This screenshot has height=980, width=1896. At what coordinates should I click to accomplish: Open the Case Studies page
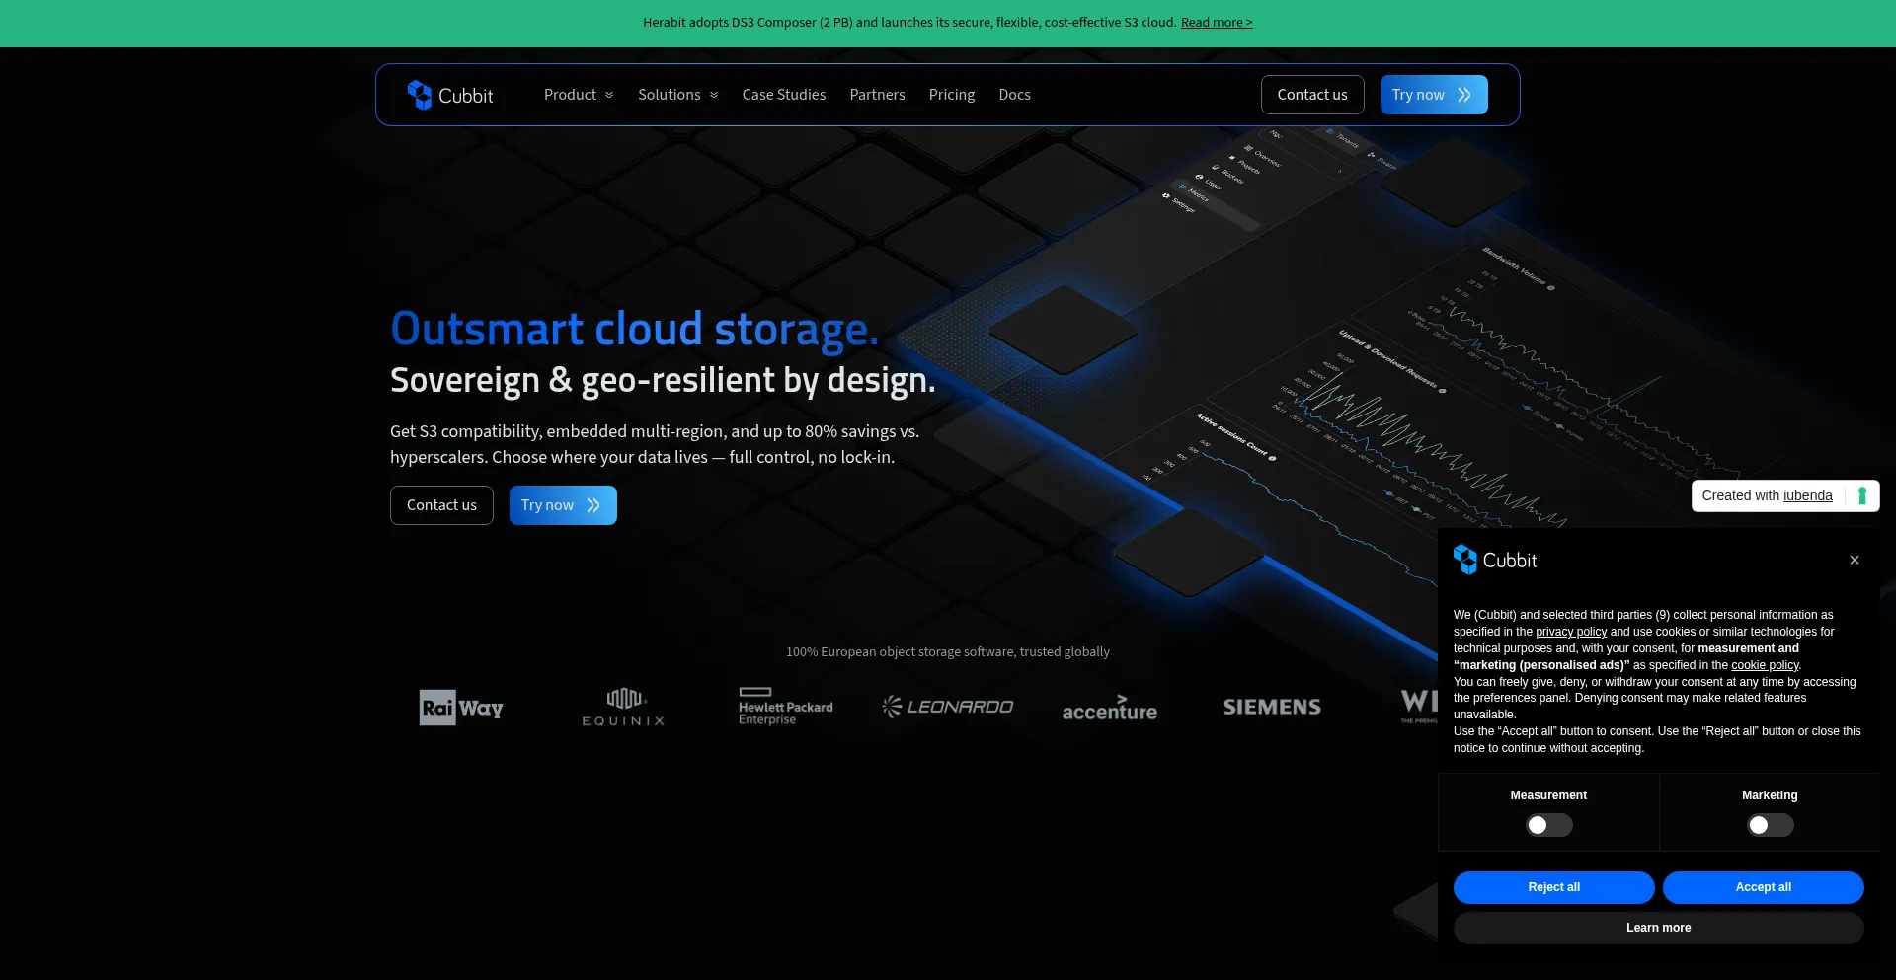(784, 95)
